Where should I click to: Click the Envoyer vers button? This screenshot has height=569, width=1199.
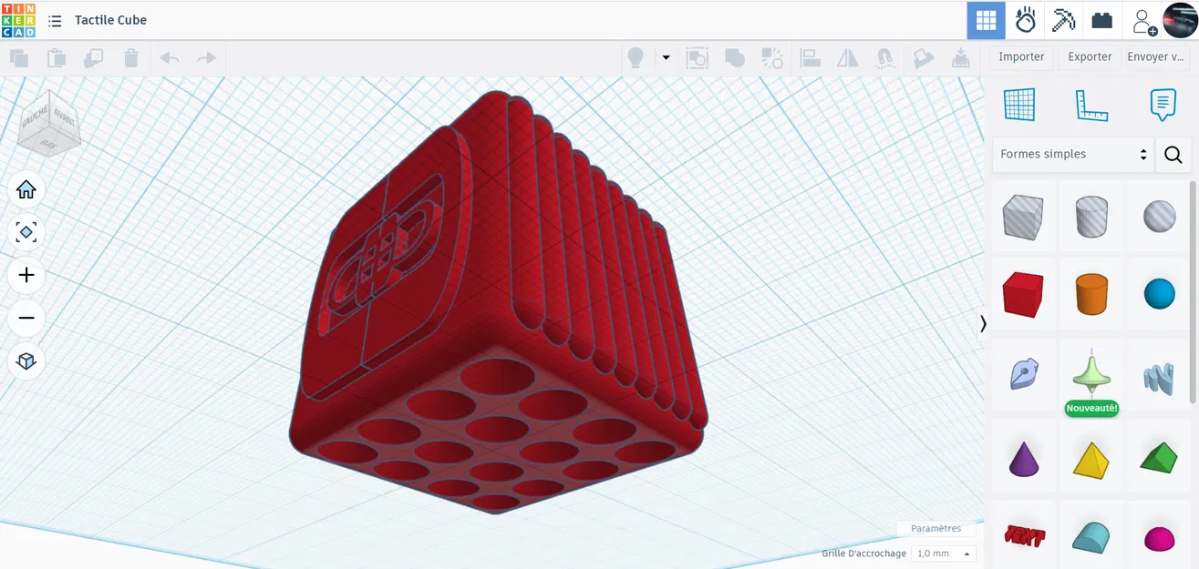point(1157,56)
